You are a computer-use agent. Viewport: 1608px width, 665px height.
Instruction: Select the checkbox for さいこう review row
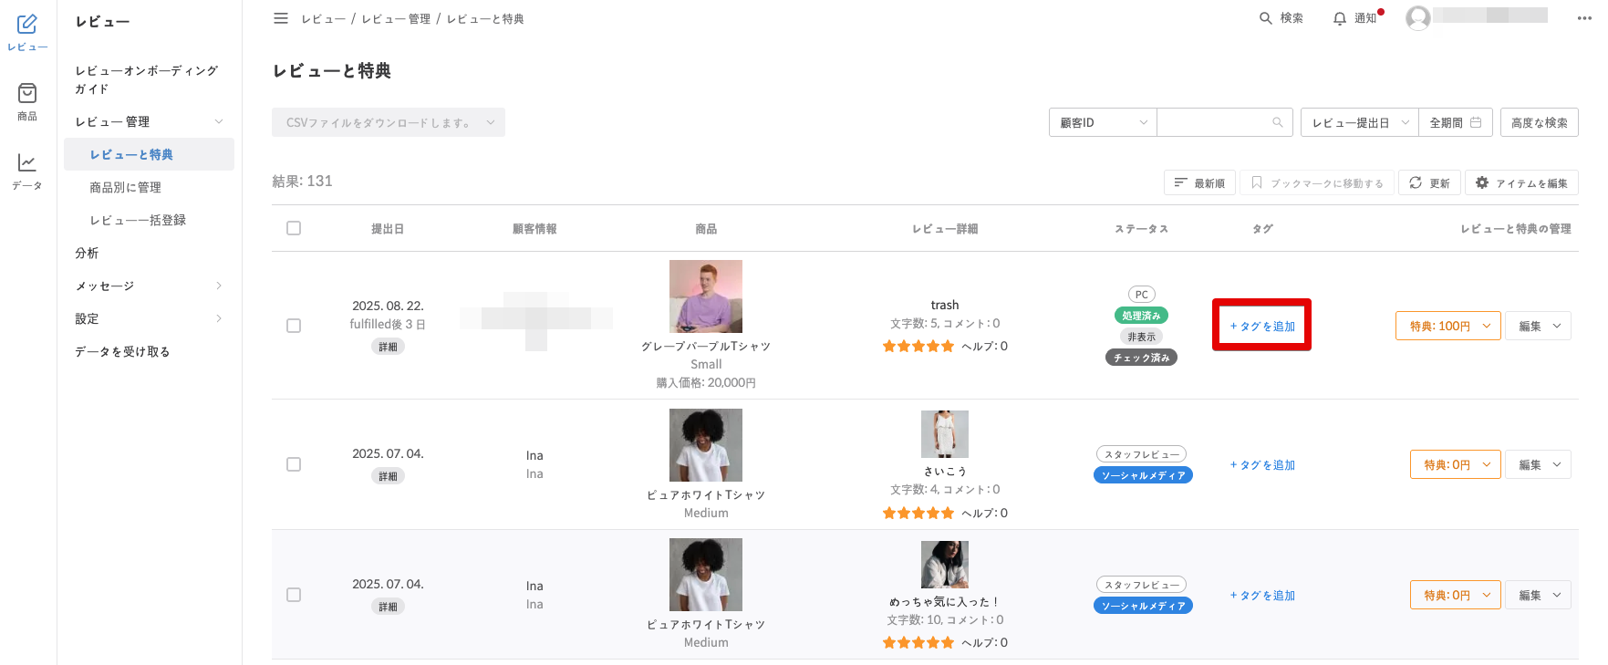pyautogui.click(x=294, y=464)
